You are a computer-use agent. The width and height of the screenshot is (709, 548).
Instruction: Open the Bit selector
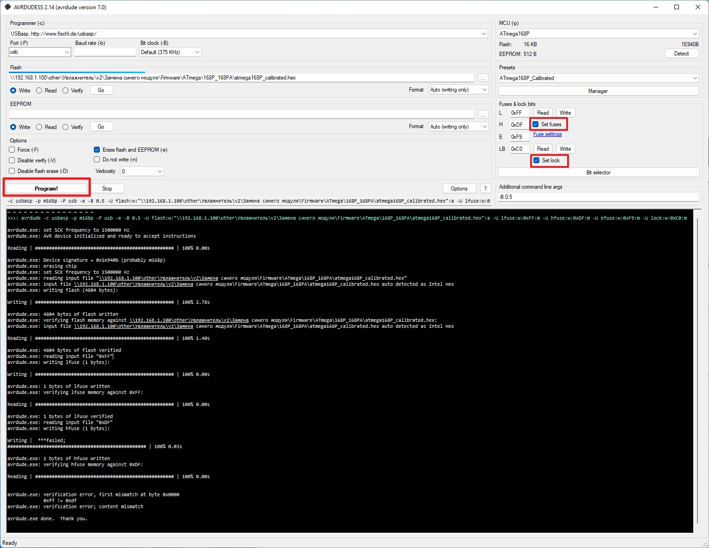click(x=599, y=172)
